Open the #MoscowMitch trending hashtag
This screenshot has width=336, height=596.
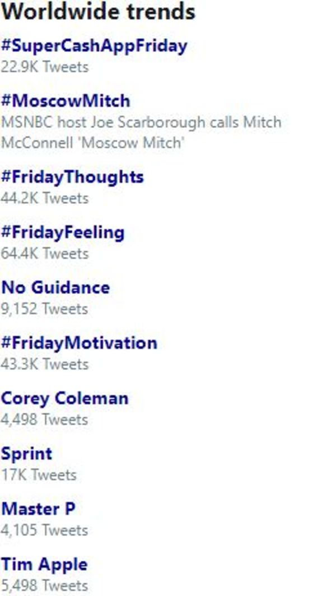pos(66,101)
